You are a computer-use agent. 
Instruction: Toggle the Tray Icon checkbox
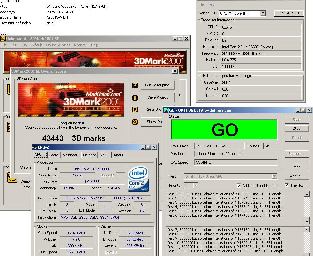tap(287, 185)
